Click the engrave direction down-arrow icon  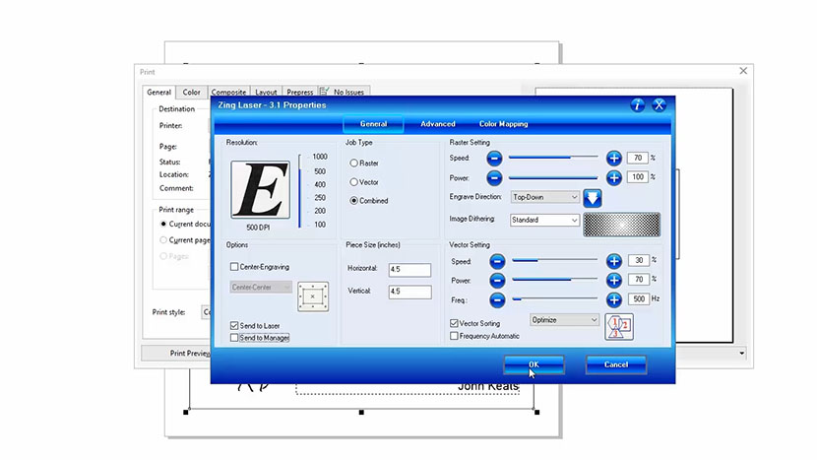point(594,198)
